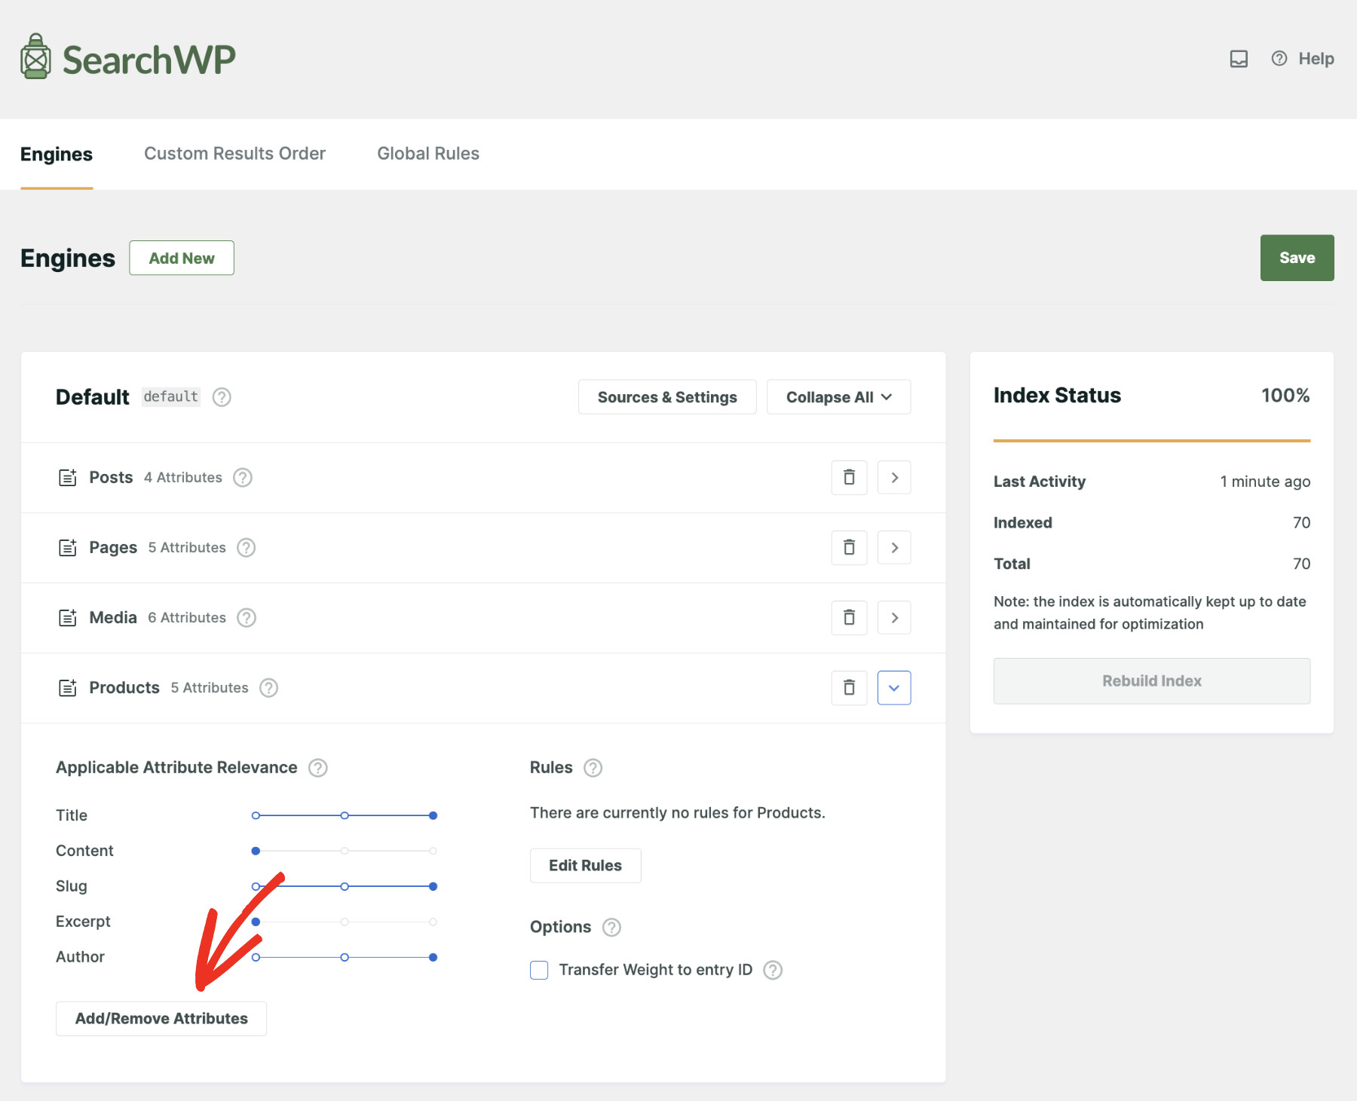Delete the Pages source

pos(850,548)
